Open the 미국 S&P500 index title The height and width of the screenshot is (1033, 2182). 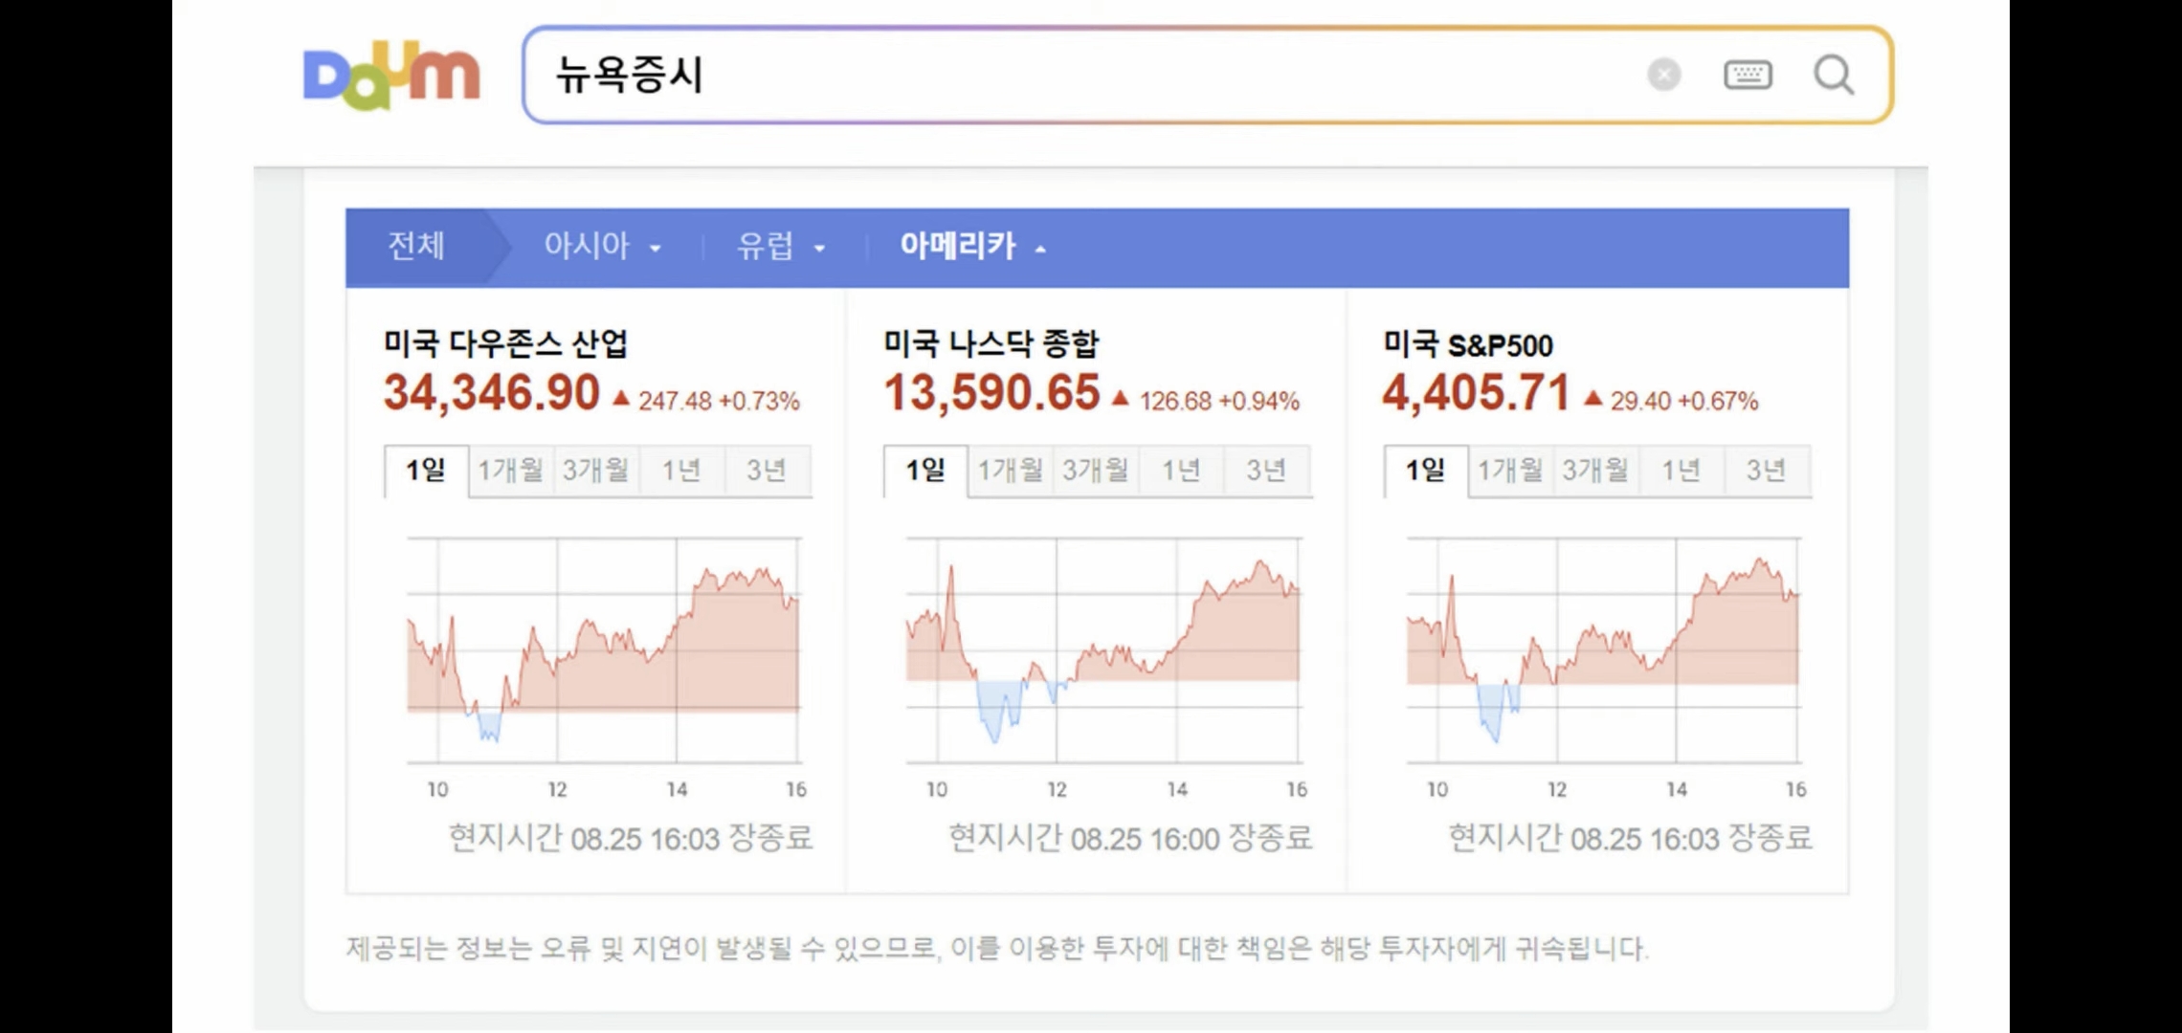[1468, 344]
